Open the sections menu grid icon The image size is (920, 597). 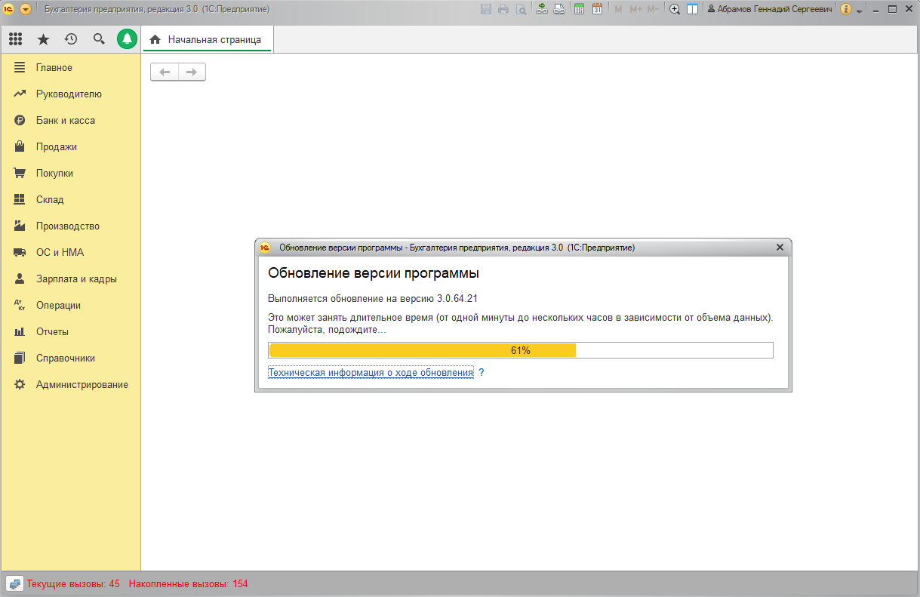(x=15, y=39)
